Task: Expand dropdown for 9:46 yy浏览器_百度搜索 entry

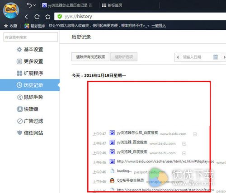Action: coord(184,153)
